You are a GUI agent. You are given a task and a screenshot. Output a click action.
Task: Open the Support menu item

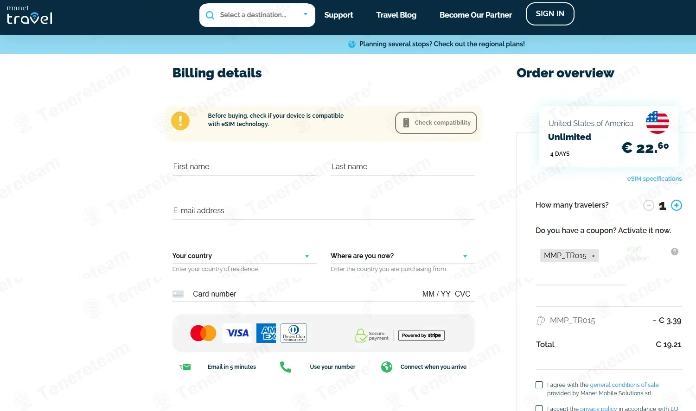[338, 15]
